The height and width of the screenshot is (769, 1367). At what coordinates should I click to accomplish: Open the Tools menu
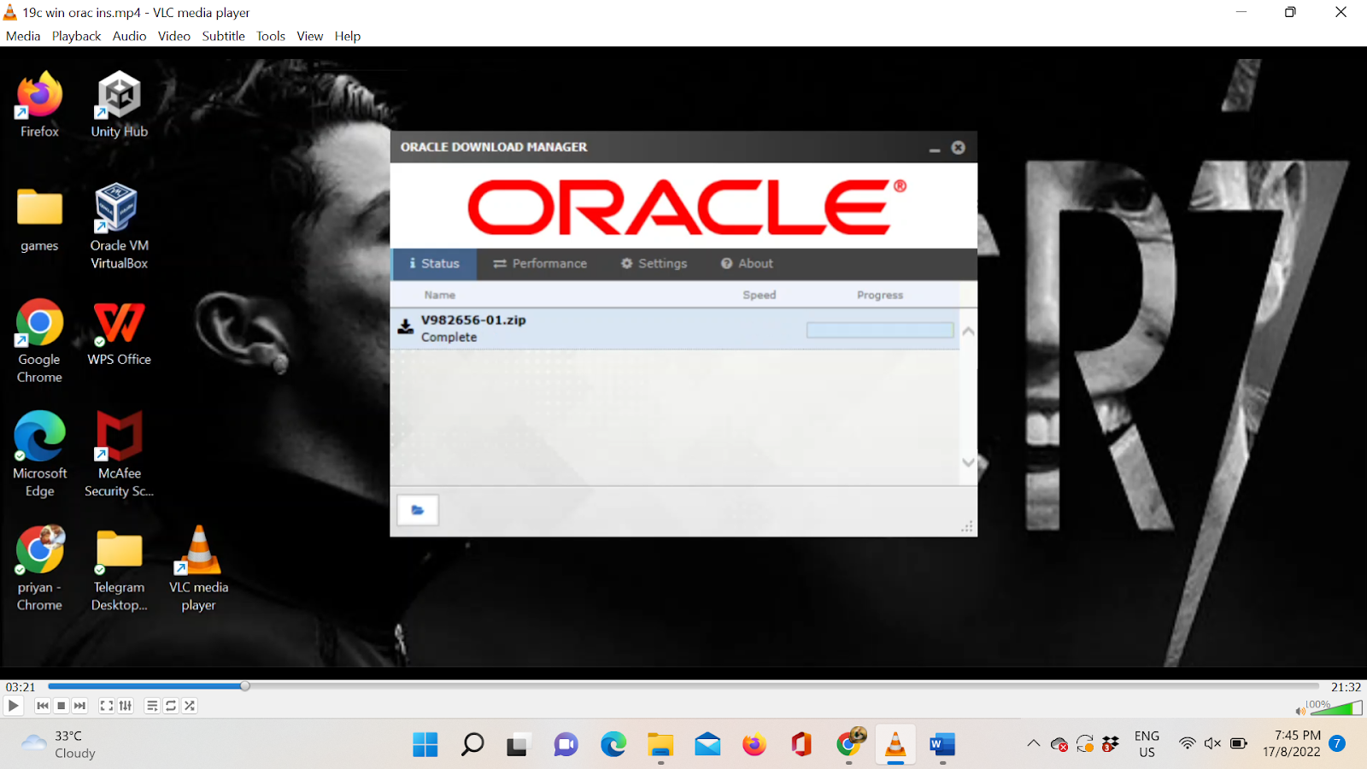click(x=271, y=36)
